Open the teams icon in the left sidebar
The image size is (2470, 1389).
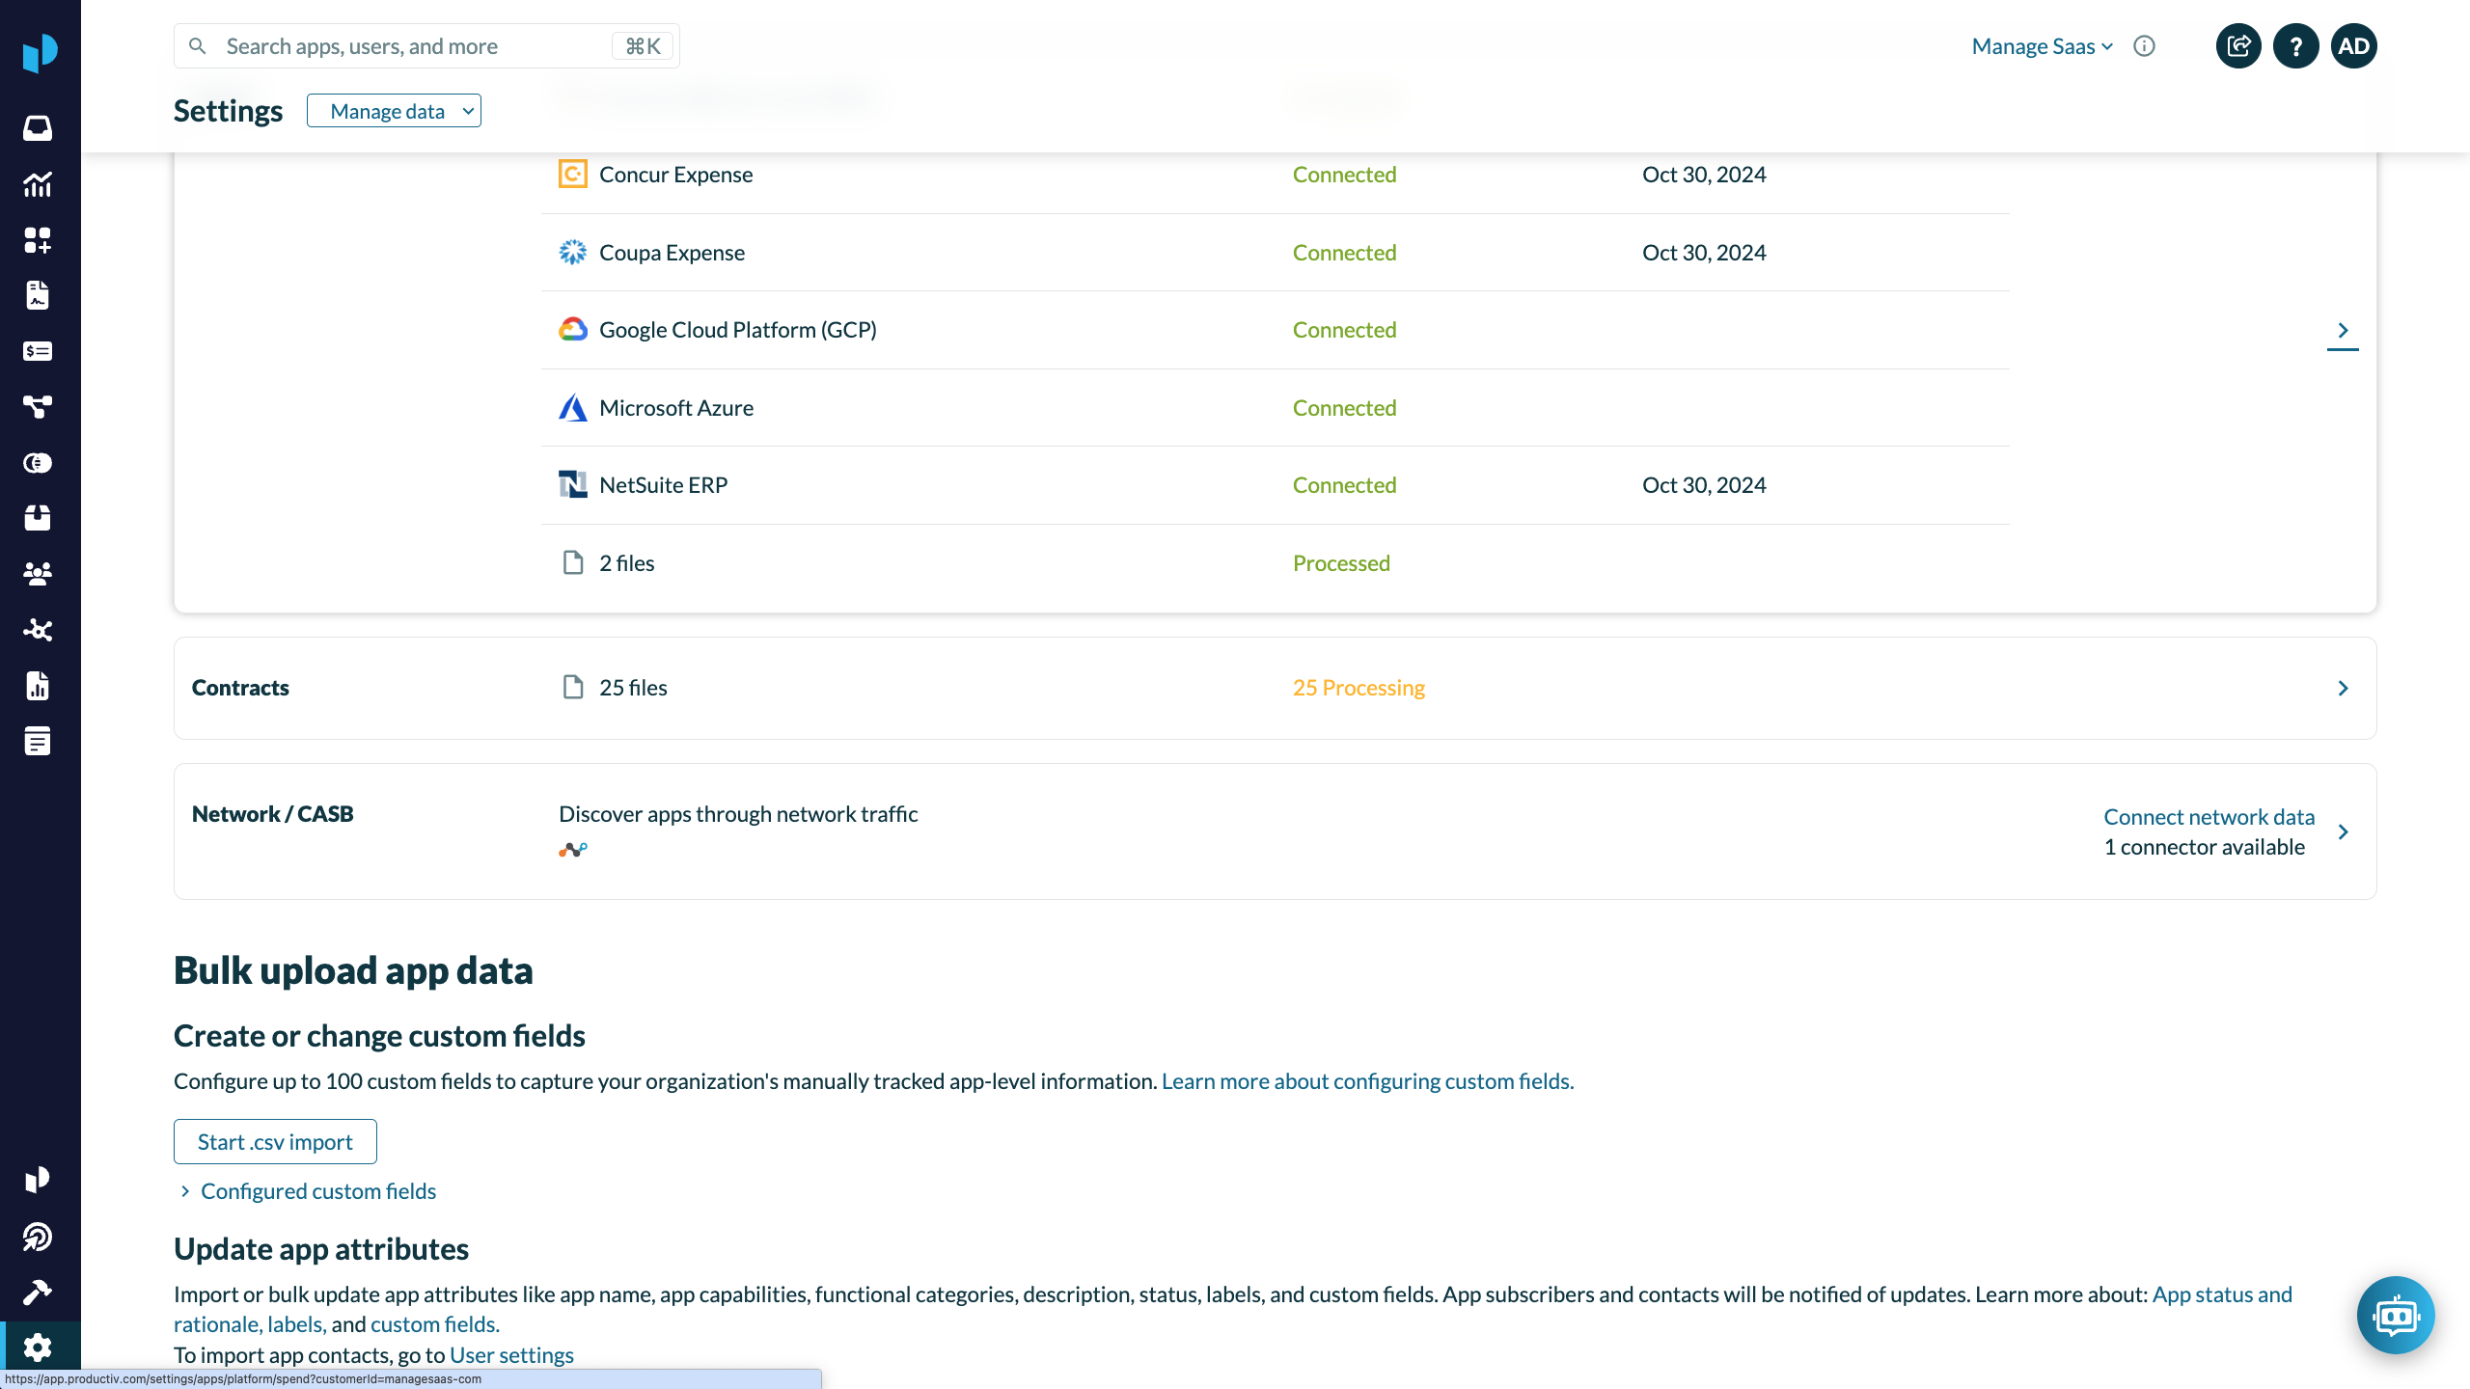(38, 573)
